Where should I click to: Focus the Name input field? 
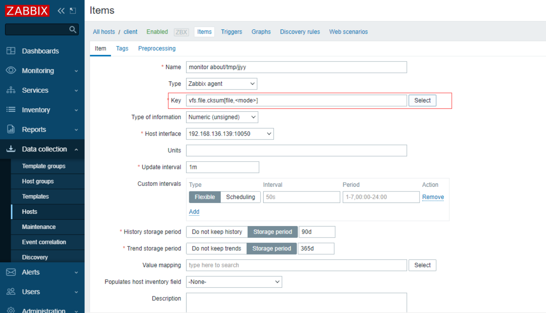tap(296, 67)
